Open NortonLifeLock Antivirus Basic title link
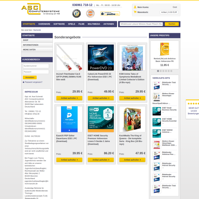 point(165,60)
